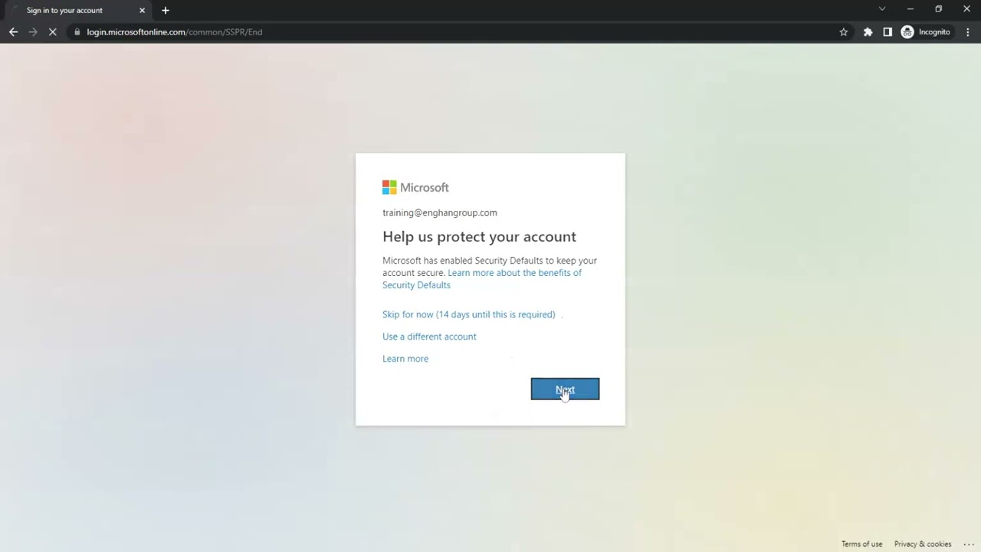
Task: Open Security Defaults benefits link
Action: [482, 279]
